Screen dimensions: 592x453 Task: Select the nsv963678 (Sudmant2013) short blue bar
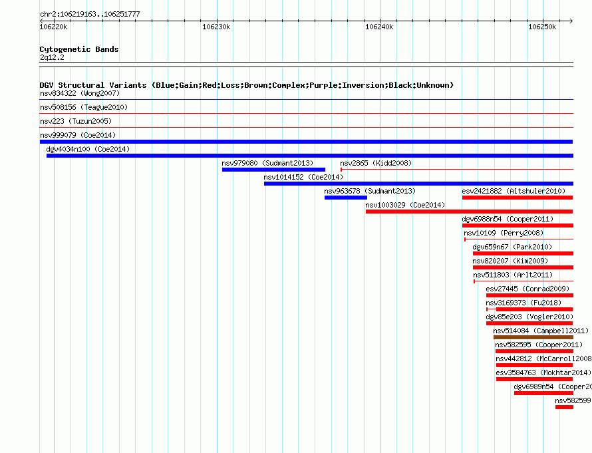[346, 198]
